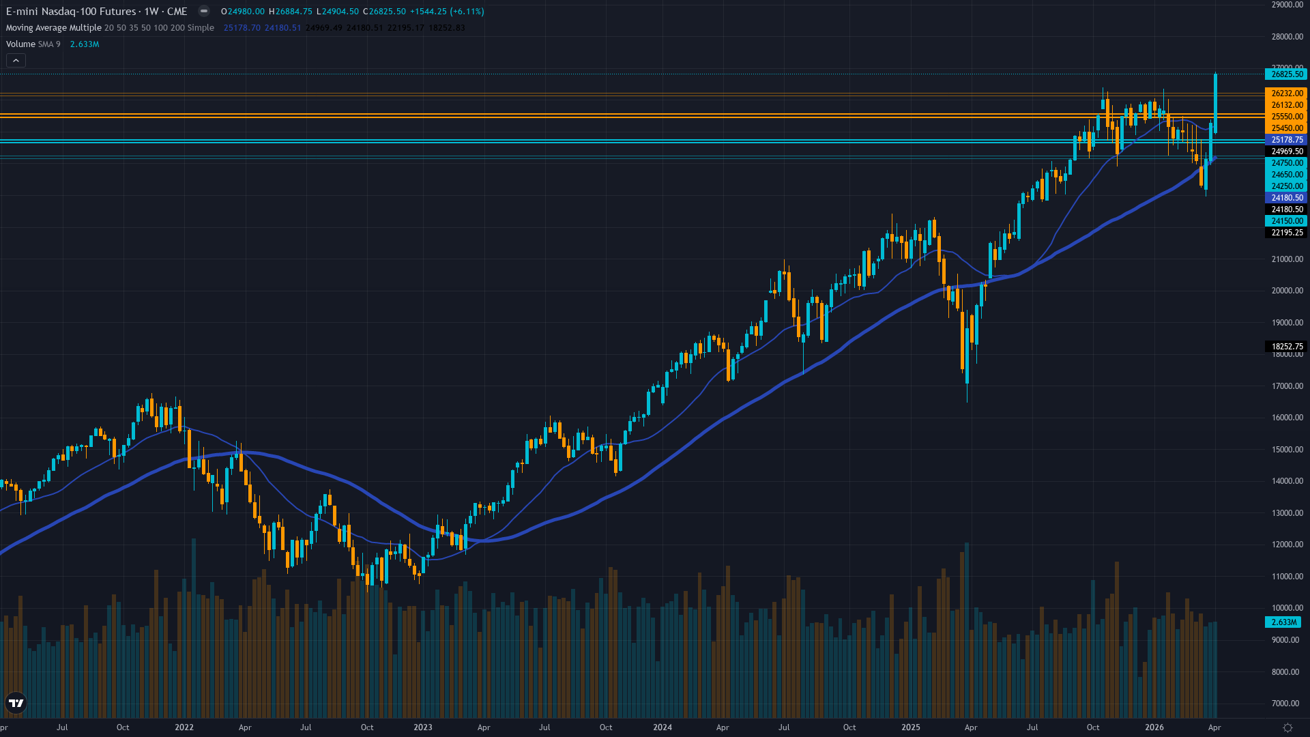This screenshot has height=737, width=1310.
Task: Click the 12000.00 price scale label
Action: (x=1287, y=545)
